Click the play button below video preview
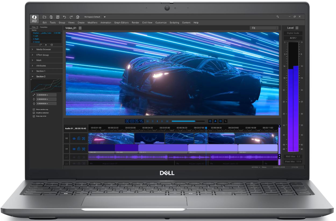 pyautogui.click(x=158, y=121)
